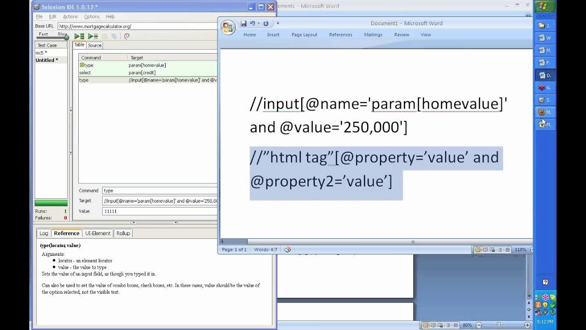586x330 pixels.
Task: Select Outline view in front Word window
Action: [x=500, y=250]
